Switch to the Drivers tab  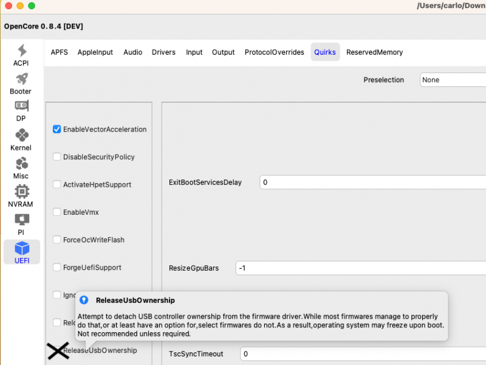pyautogui.click(x=163, y=52)
